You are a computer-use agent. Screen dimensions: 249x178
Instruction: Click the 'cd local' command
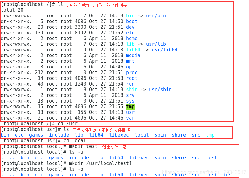[x=75, y=141]
